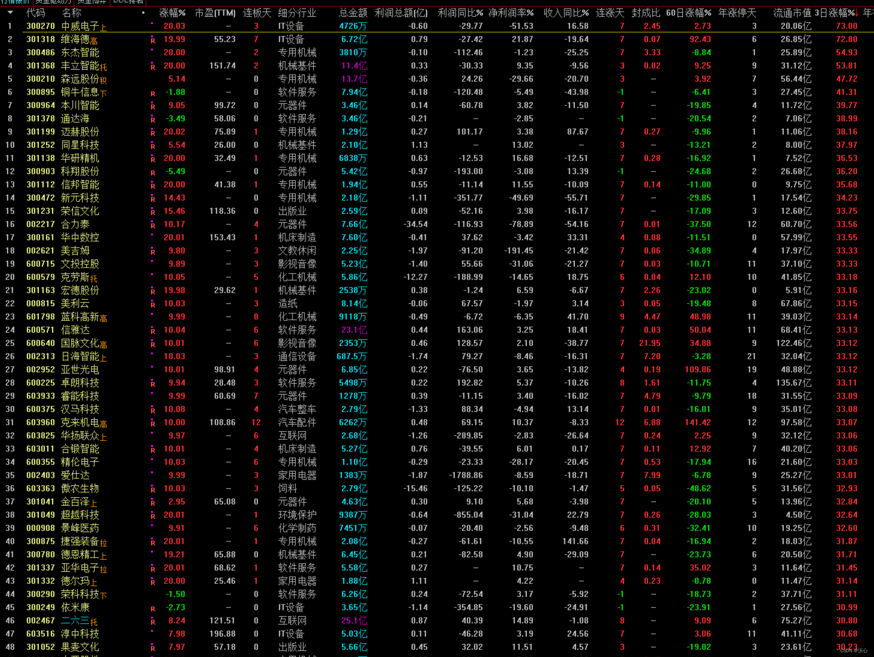The height and width of the screenshot is (657, 874).
Task: Click the R icon in the 通达海 row
Action: click(x=153, y=120)
